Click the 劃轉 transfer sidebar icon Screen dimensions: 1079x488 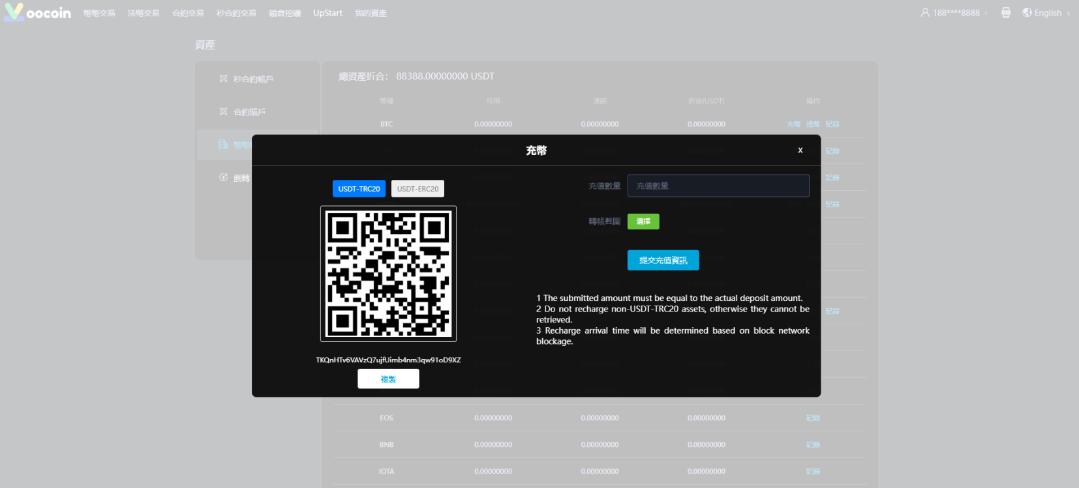click(223, 177)
